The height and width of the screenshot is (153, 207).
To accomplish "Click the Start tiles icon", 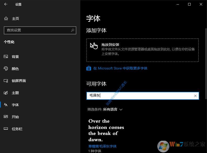I will point(6,116).
